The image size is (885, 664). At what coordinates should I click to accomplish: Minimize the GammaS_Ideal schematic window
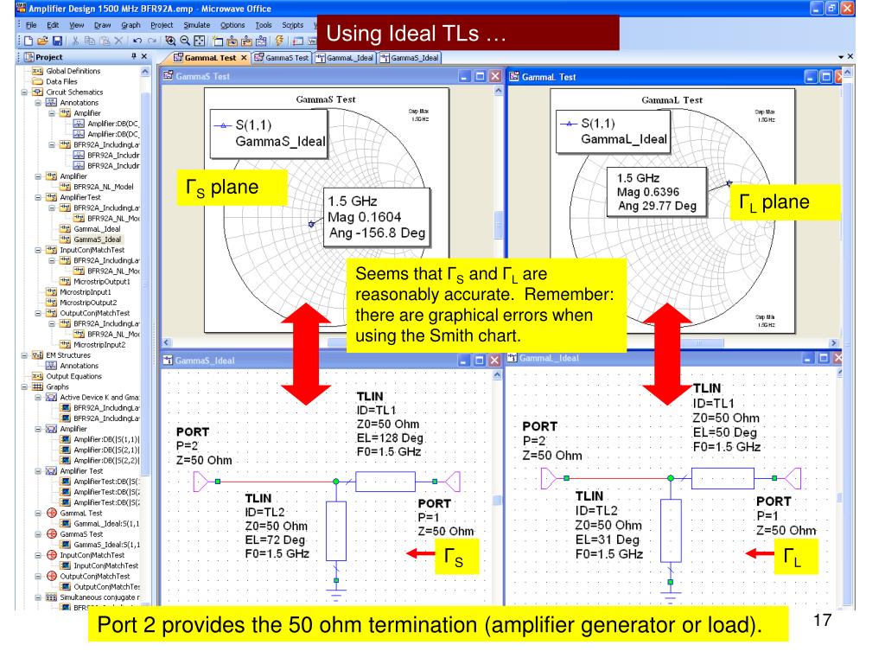coord(463,361)
